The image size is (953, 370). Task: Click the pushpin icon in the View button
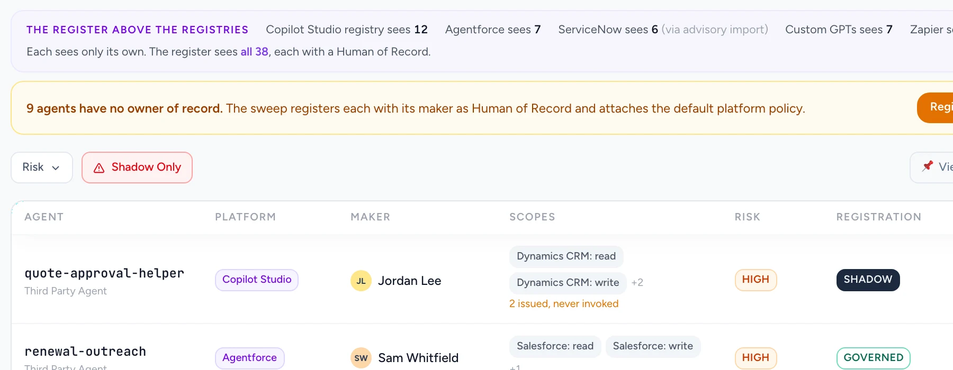[x=927, y=166]
